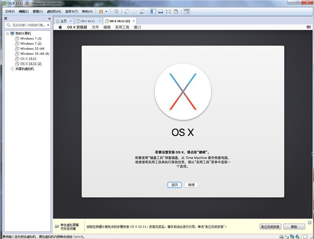Toggle the thumbnail bar view icon
The width and height of the screenshot is (314, 239).
tap(161, 12)
